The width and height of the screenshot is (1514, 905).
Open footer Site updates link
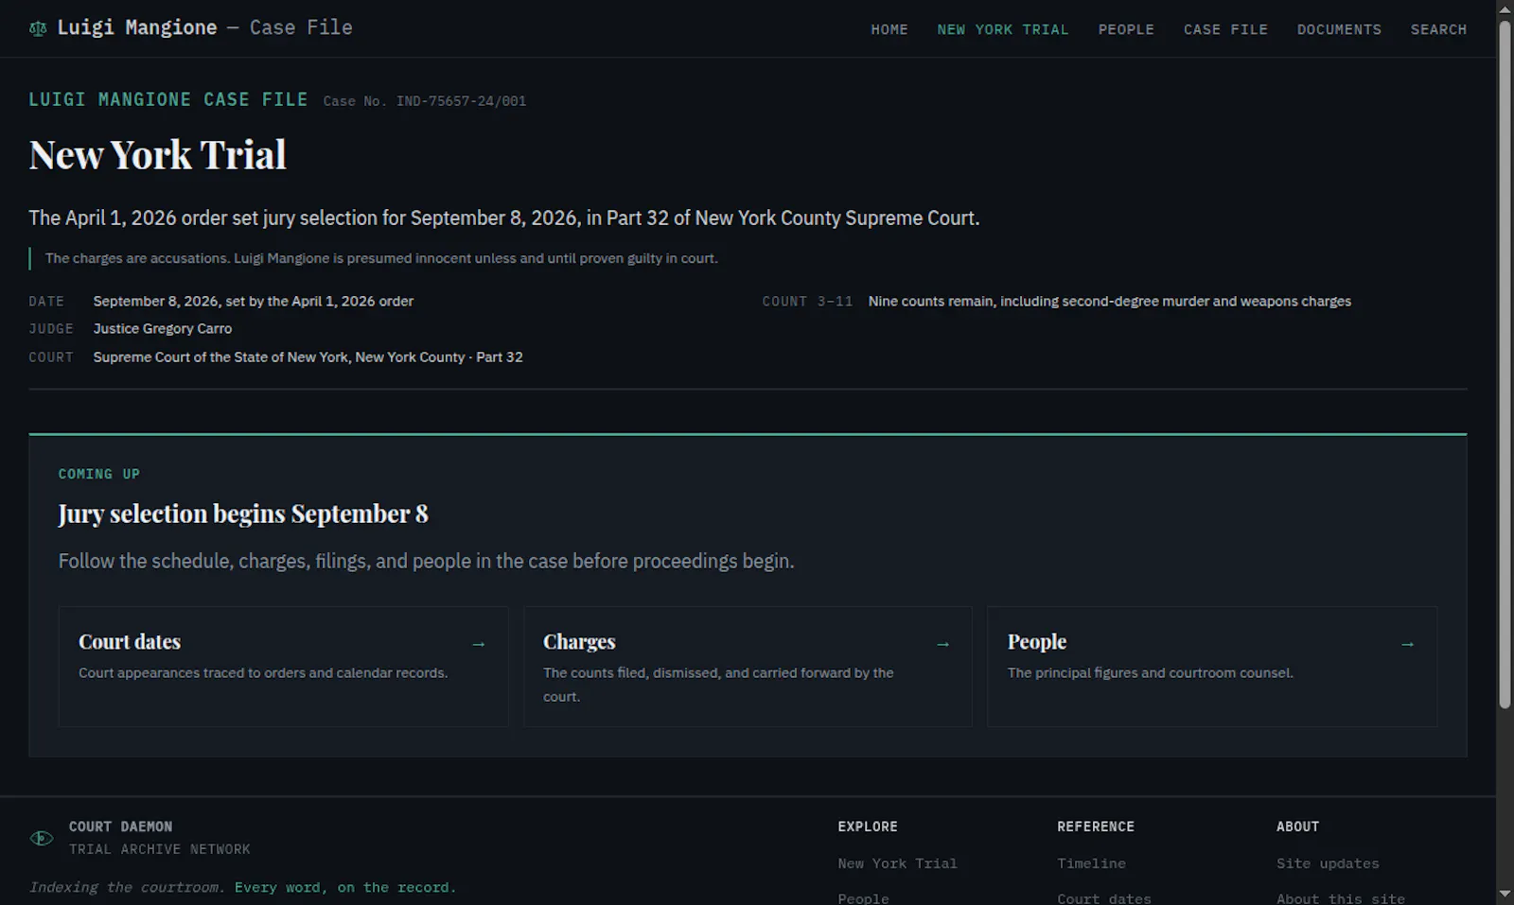[x=1328, y=863]
